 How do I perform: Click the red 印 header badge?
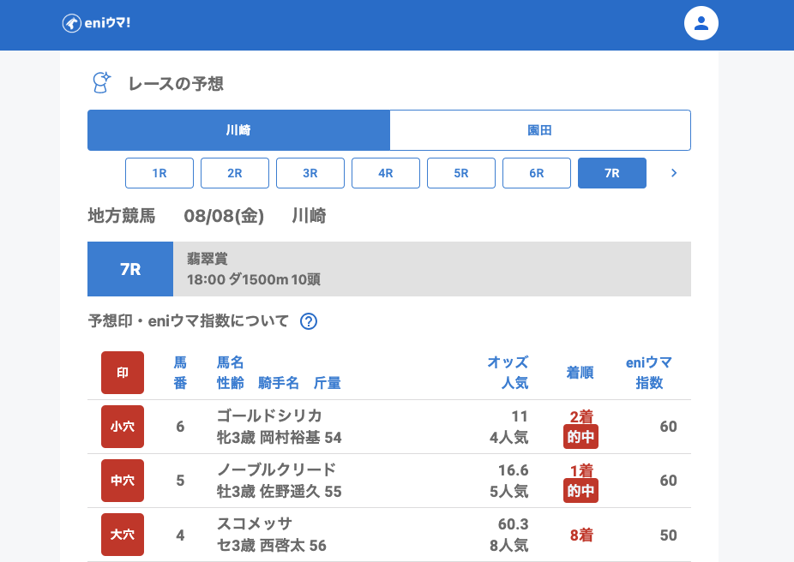coord(123,373)
